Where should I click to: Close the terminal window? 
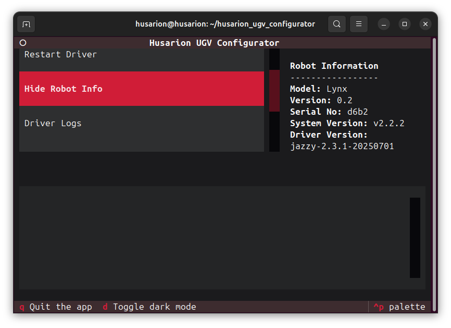425,24
